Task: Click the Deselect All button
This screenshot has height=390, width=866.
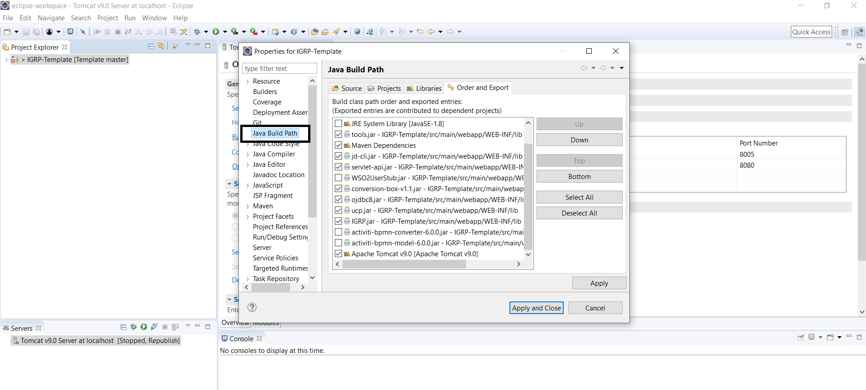Action: [x=579, y=213]
